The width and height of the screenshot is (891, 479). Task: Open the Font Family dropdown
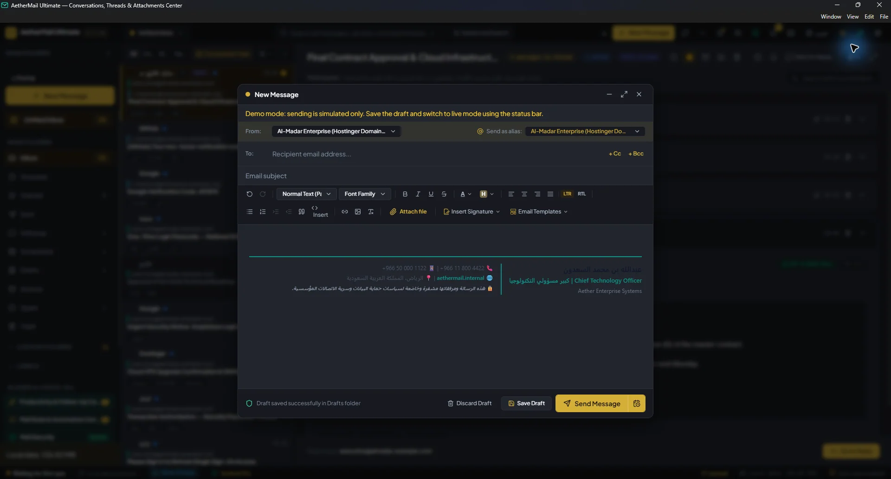click(x=365, y=194)
